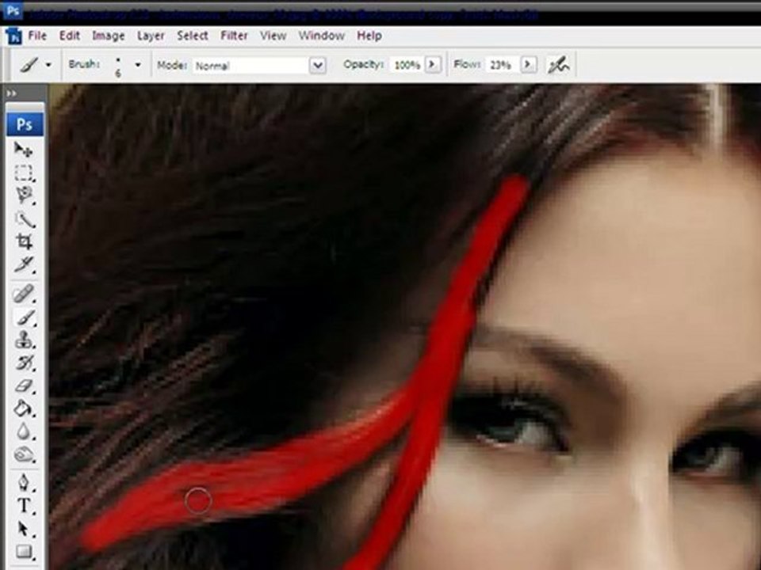The width and height of the screenshot is (761, 570).
Task: Open the Brush preset picker arrow
Action: coord(138,64)
